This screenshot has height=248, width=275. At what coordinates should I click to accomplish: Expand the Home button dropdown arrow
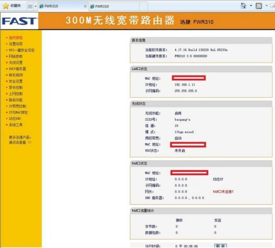251,5
